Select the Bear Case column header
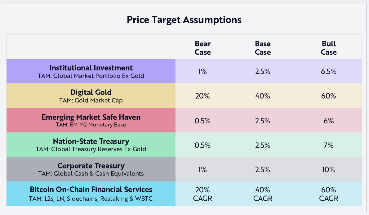 pyautogui.click(x=203, y=48)
